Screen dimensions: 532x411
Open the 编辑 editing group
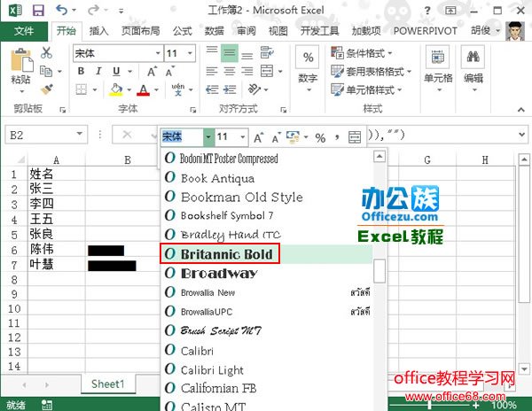(473, 69)
